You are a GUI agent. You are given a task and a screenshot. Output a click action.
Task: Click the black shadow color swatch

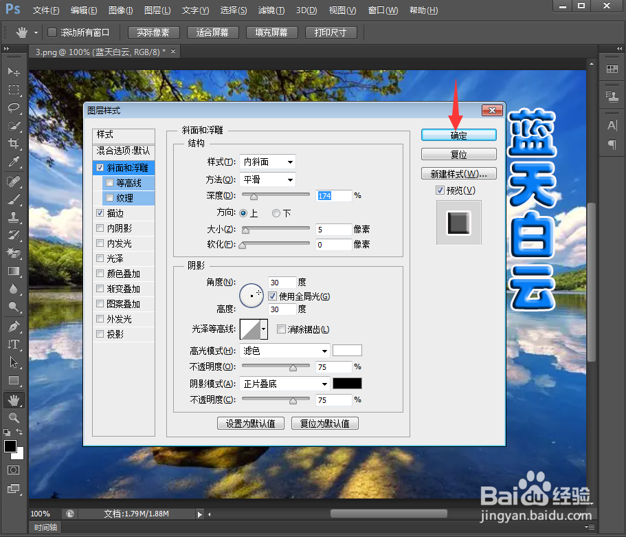pyautogui.click(x=347, y=384)
